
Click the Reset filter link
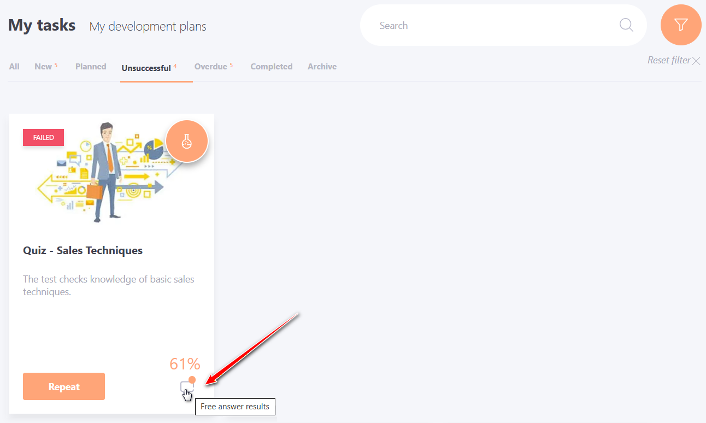[669, 60]
